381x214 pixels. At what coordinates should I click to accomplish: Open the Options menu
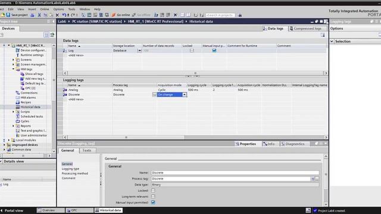pyautogui.click(x=58, y=10)
